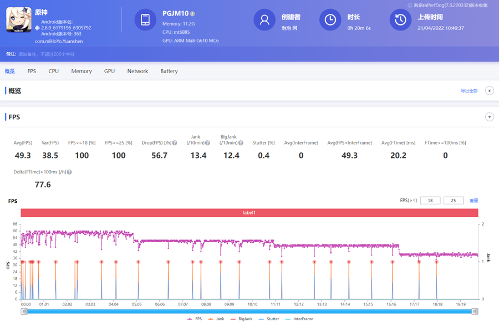
Task: Click the reset link beside FPS thresholds
Action: (x=473, y=201)
